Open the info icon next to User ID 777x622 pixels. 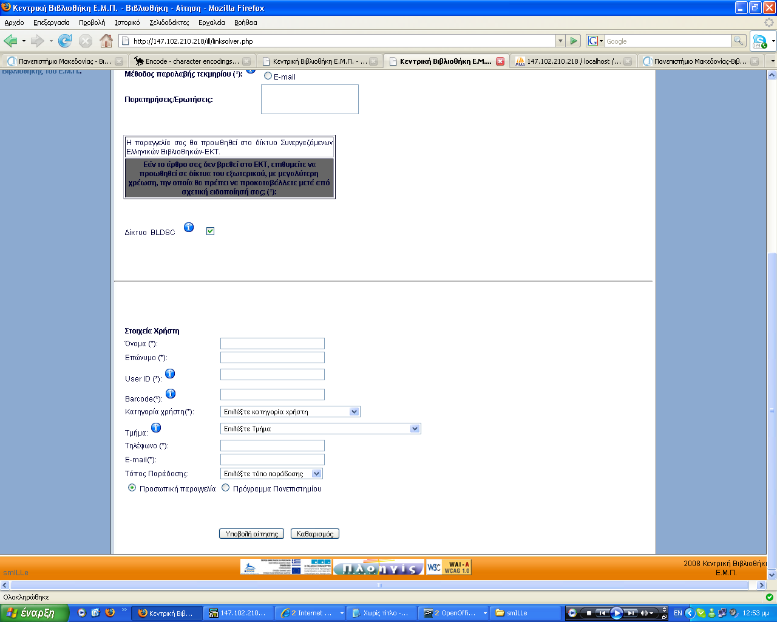click(170, 374)
